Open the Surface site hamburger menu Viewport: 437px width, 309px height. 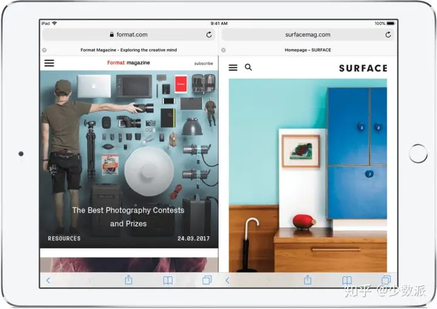point(233,67)
